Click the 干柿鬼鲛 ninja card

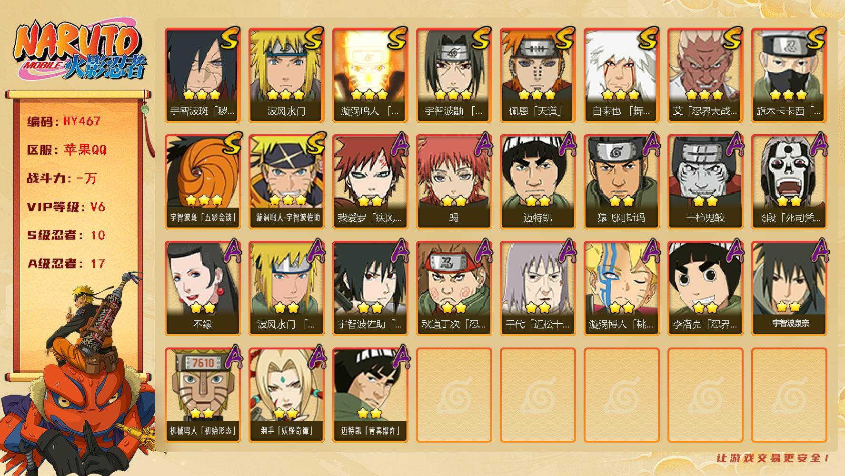[706, 182]
